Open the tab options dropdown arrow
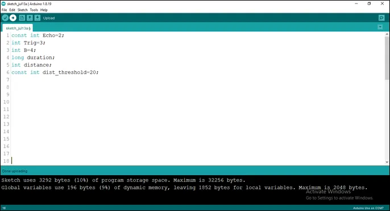 (380, 27)
